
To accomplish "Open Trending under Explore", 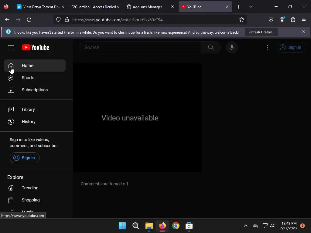I will [x=35, y=188].
